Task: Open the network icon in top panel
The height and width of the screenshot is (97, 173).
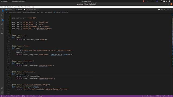Action: pyautogui.click(x=162, y=1)
